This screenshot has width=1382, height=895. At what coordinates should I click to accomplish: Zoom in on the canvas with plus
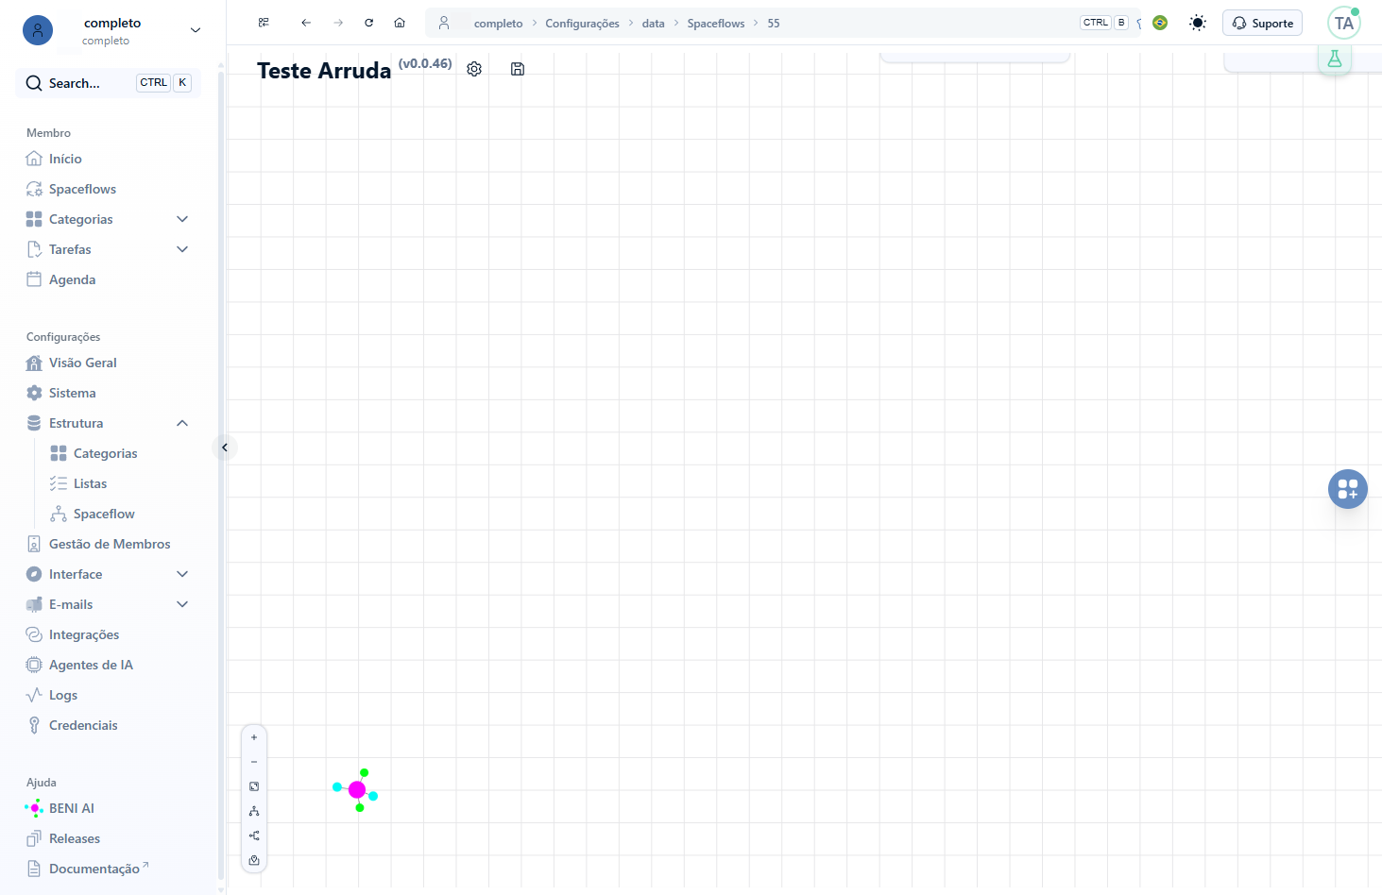click(254, 737)
